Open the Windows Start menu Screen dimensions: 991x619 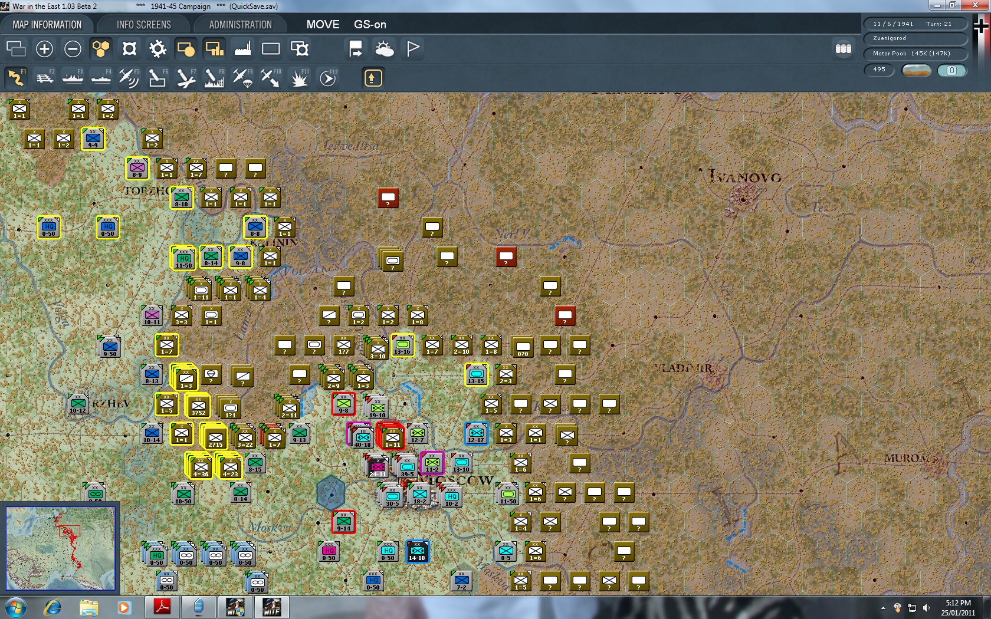click(15, 607)
